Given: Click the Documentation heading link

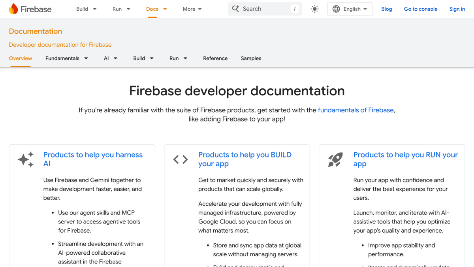Looking at the screenshot, I should 36,31.
